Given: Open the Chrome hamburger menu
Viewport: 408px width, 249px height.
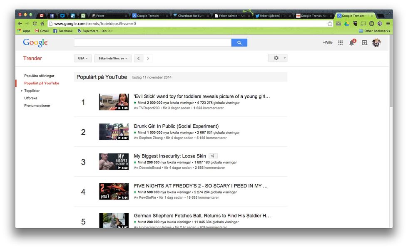Looking at the screenshot, I should click(388, 24).
